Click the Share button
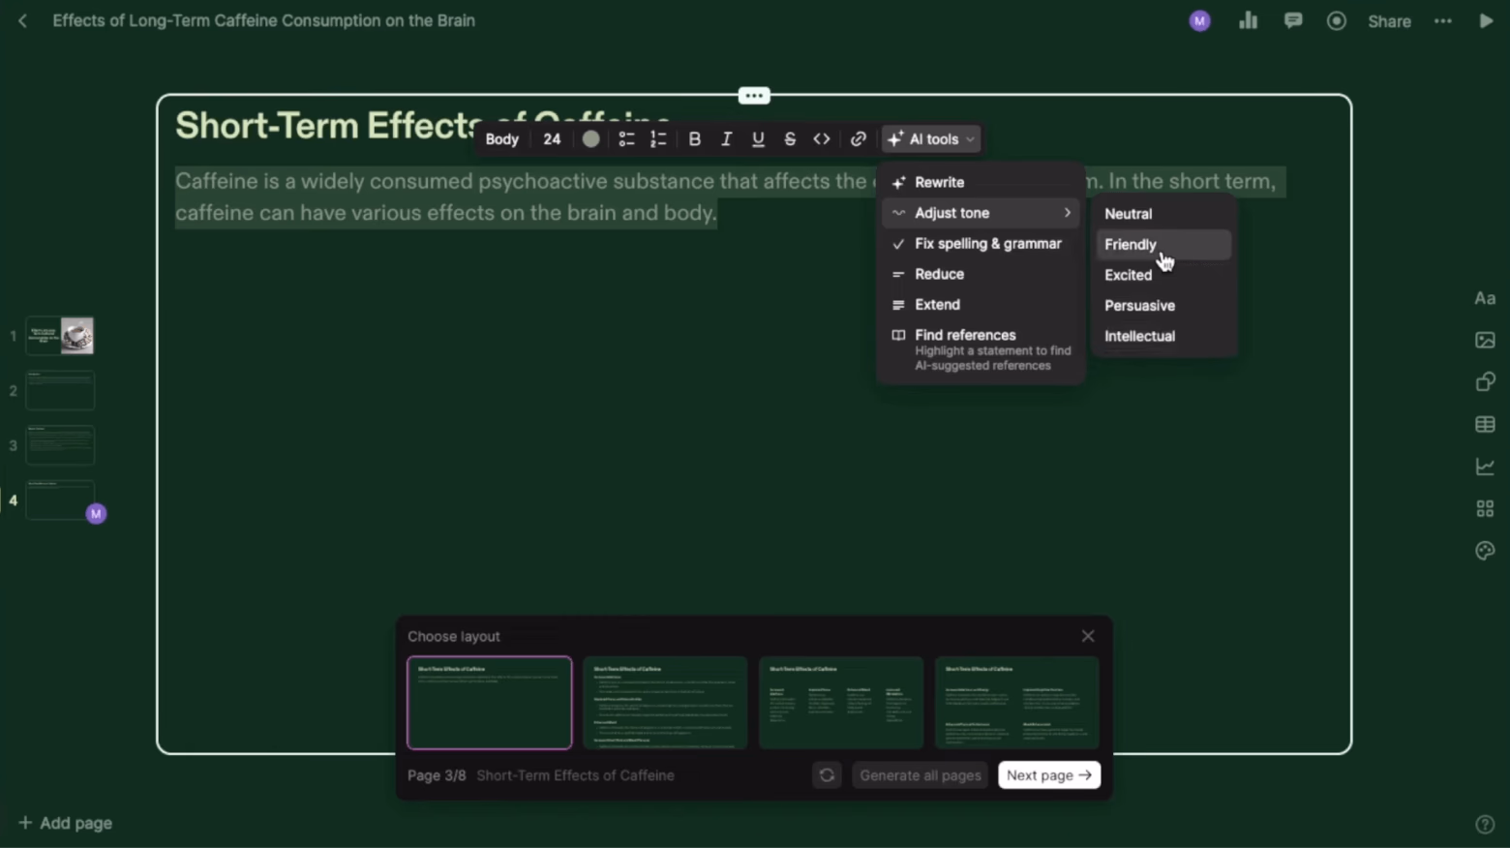The width and height of the screenshot is (1510, 848). point(1389,21)
